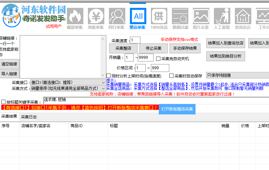The height and width of the screenshot is (170, 269).
Task: Click the 序号 column header
Action: (x=10, y=126)
